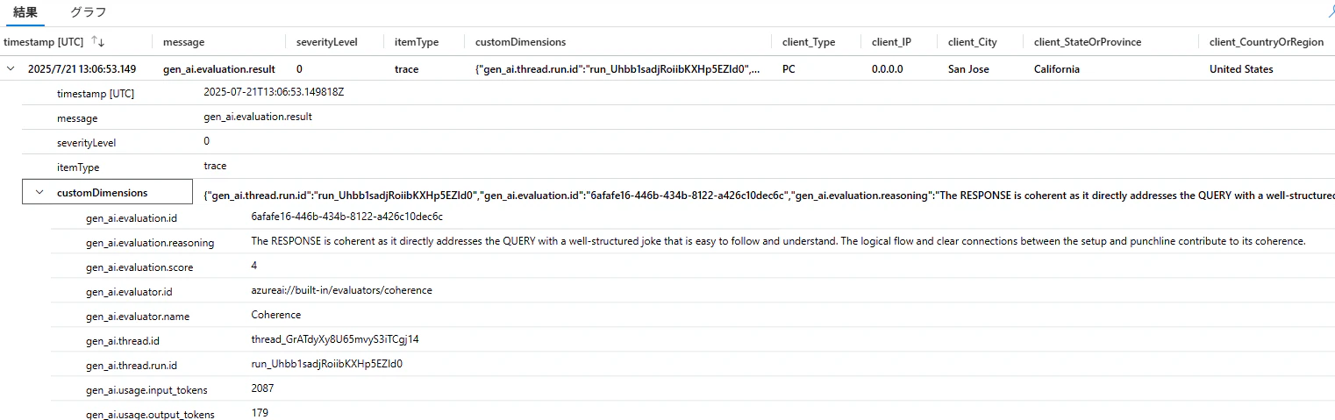Select the severityLevel detail value 0
This screenshot has width=1335, height=420.
point(206,141)
